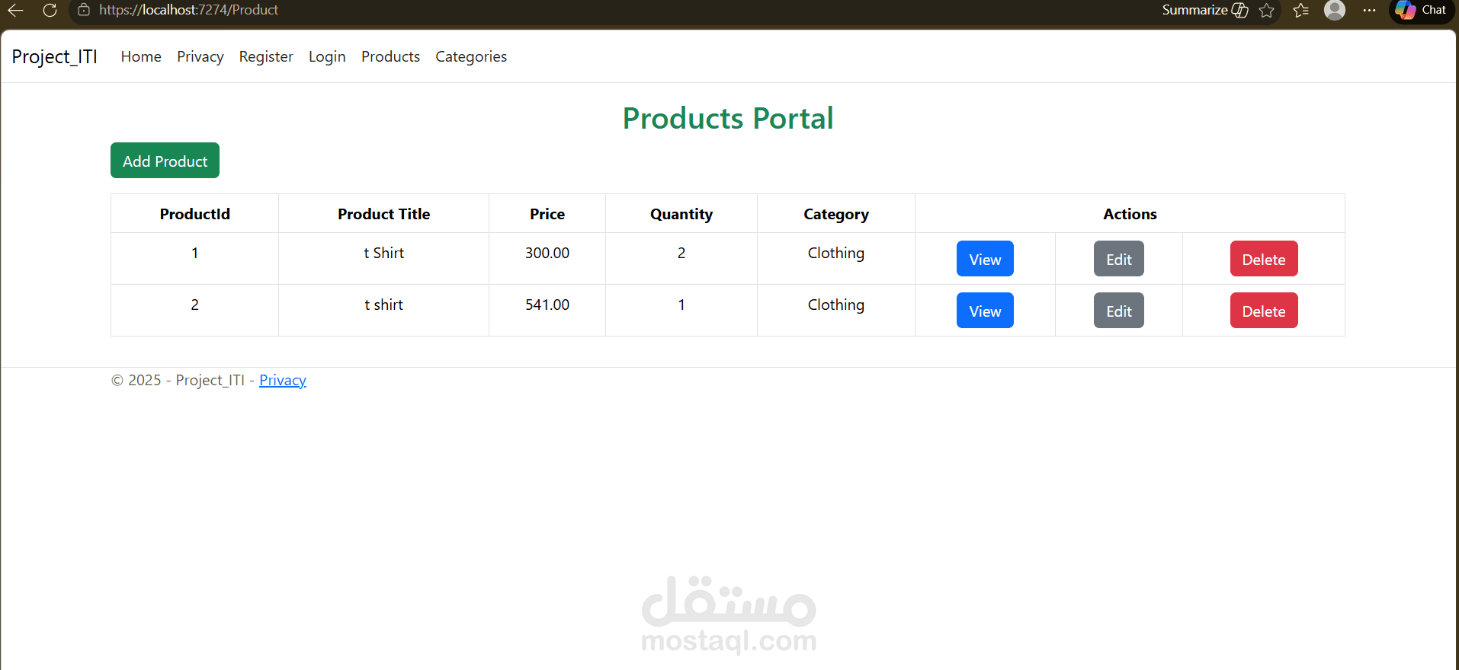This screenshot has width=1459, height=670.
Task: Click the Quantity column header
Action: [681, 214]
